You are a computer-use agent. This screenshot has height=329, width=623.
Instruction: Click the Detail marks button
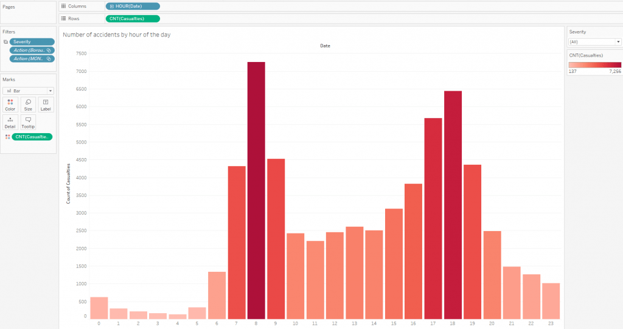[10, 122]
